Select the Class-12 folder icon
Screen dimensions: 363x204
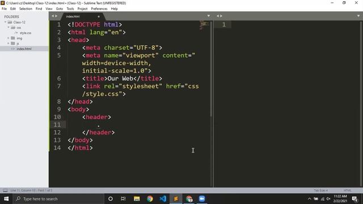coord(10,22)
